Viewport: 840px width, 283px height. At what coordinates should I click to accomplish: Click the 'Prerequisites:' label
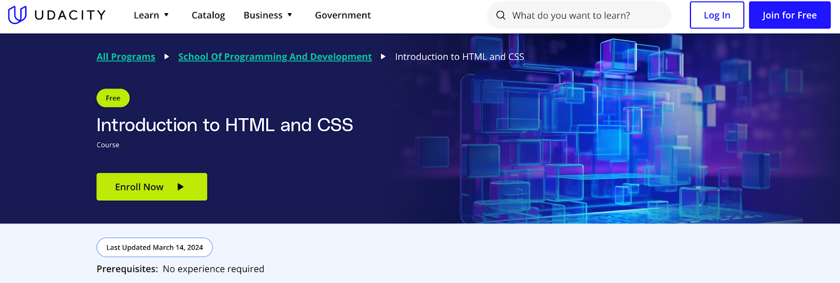point(127,269)
